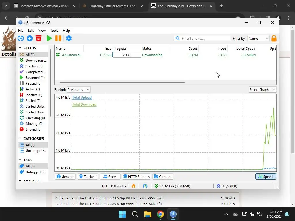The width and height of the screenshot is (295, 221).
Task: Select the Seeding (0) filter
Action: tap(33, 66)
